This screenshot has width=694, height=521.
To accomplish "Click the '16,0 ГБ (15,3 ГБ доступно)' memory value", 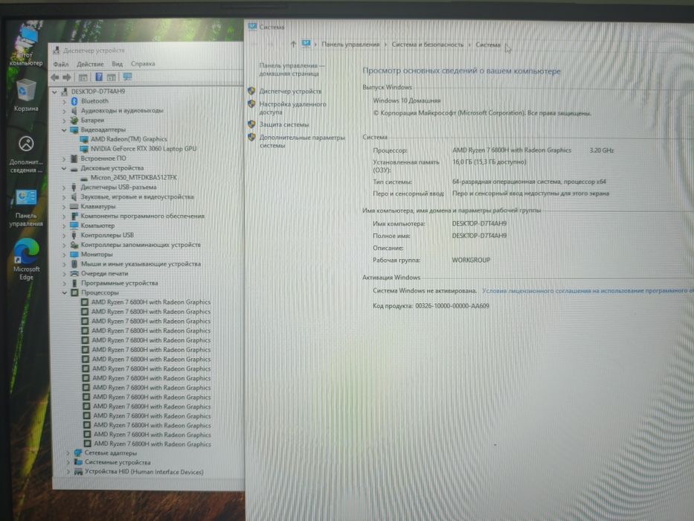I will [489, 162].
